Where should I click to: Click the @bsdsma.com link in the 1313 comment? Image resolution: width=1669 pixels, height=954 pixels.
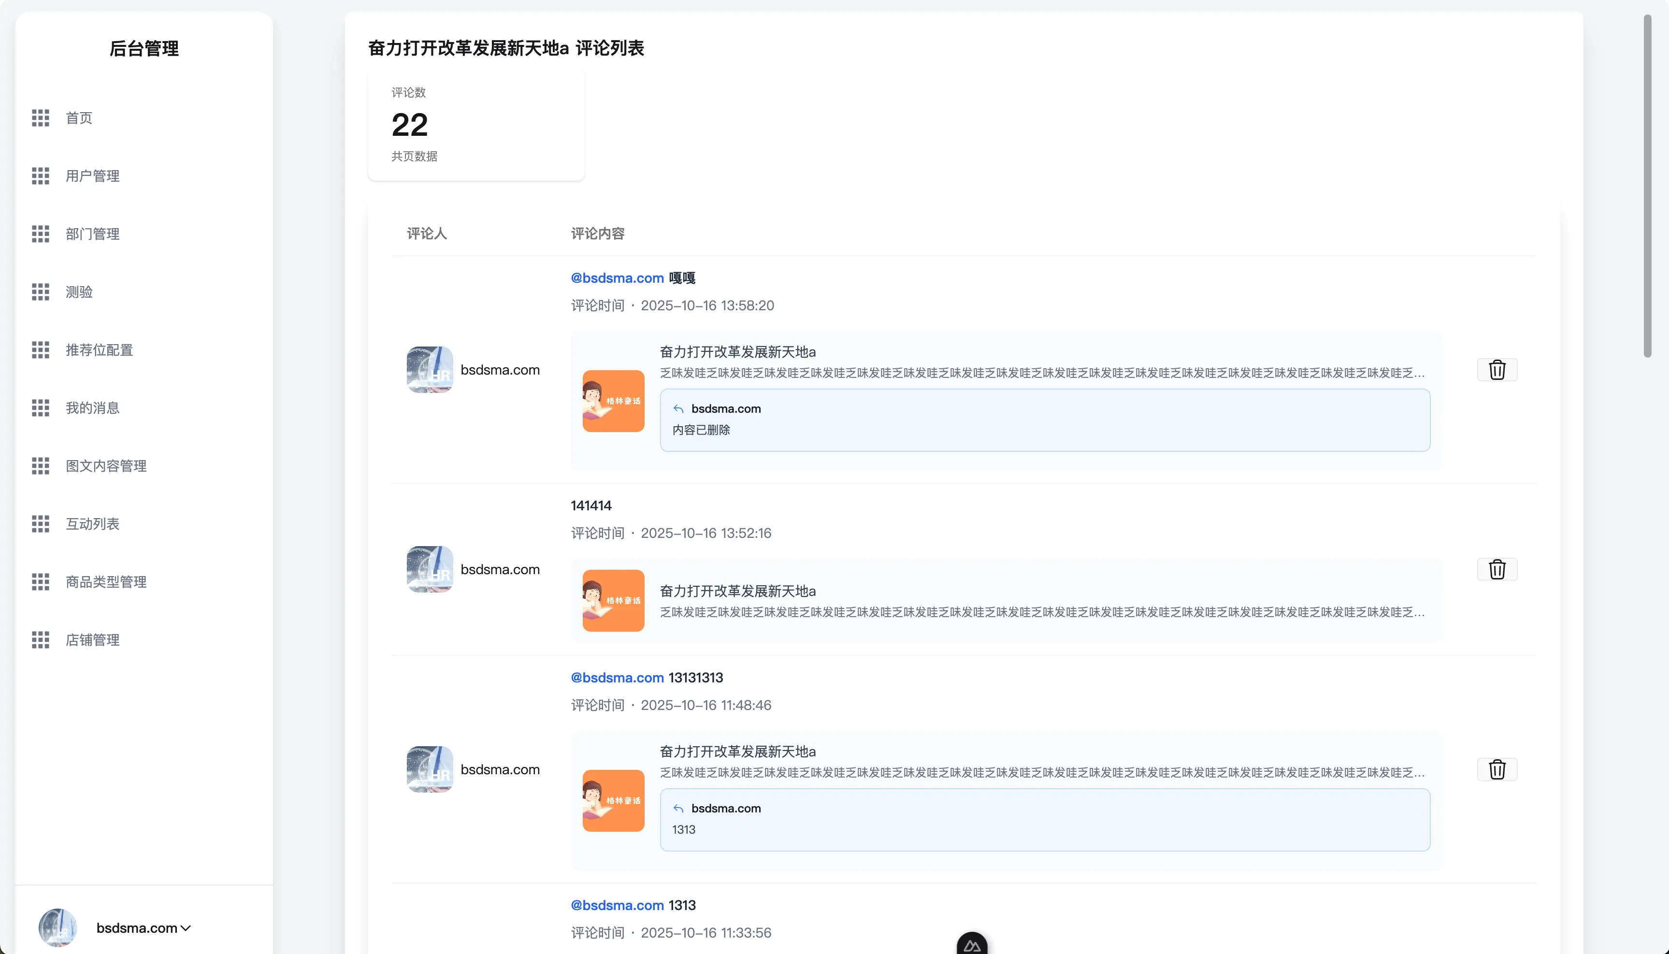tap(617, 905)
